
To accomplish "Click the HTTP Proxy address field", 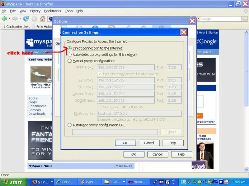I will click(126, 67).
